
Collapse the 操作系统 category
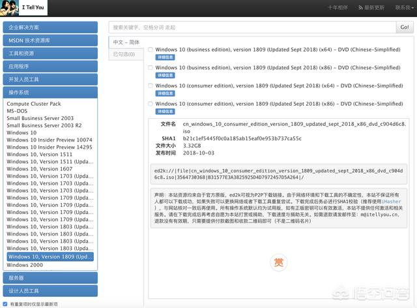[50, 93]
